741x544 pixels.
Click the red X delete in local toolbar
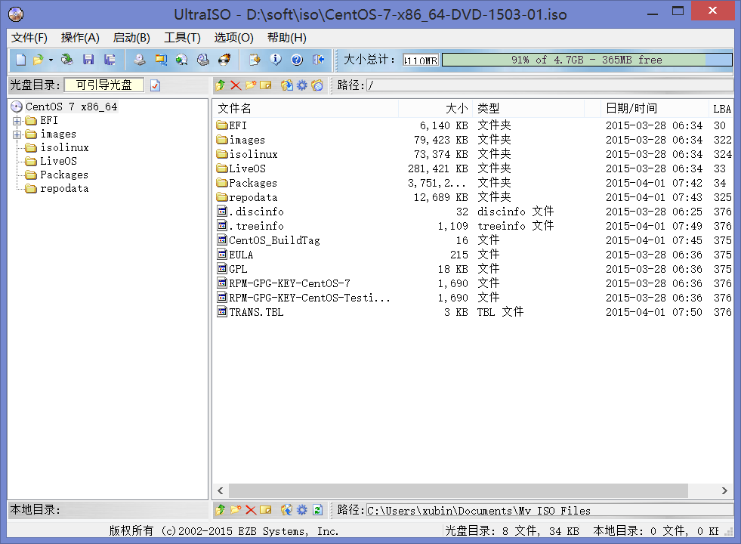[251, 510]
